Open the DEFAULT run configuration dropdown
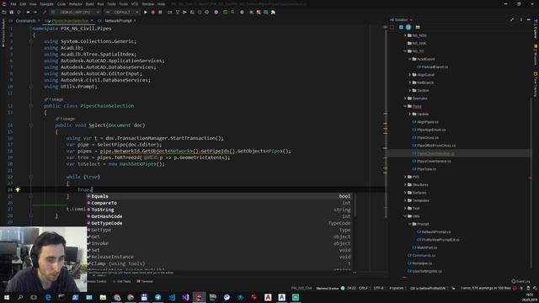This screenshot has height=303, width=539. [121, 12]
